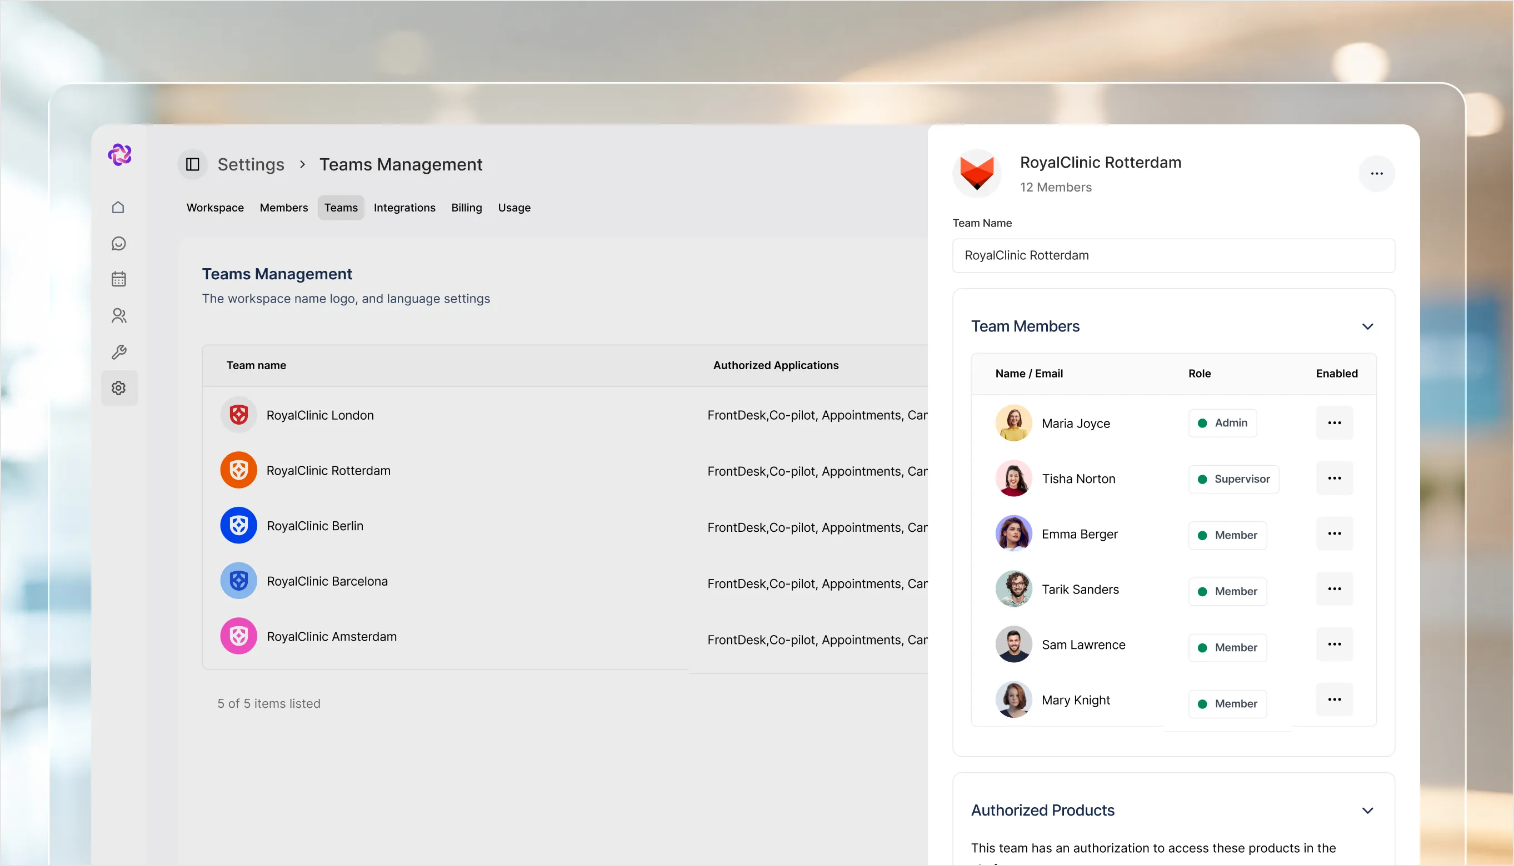Switch to the Usage tab
Viewport: 1514px width, 866px height.
point(514,208)
